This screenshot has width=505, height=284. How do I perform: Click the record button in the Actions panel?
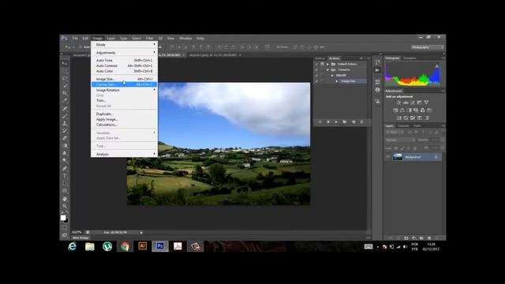(x=328, y=122)
